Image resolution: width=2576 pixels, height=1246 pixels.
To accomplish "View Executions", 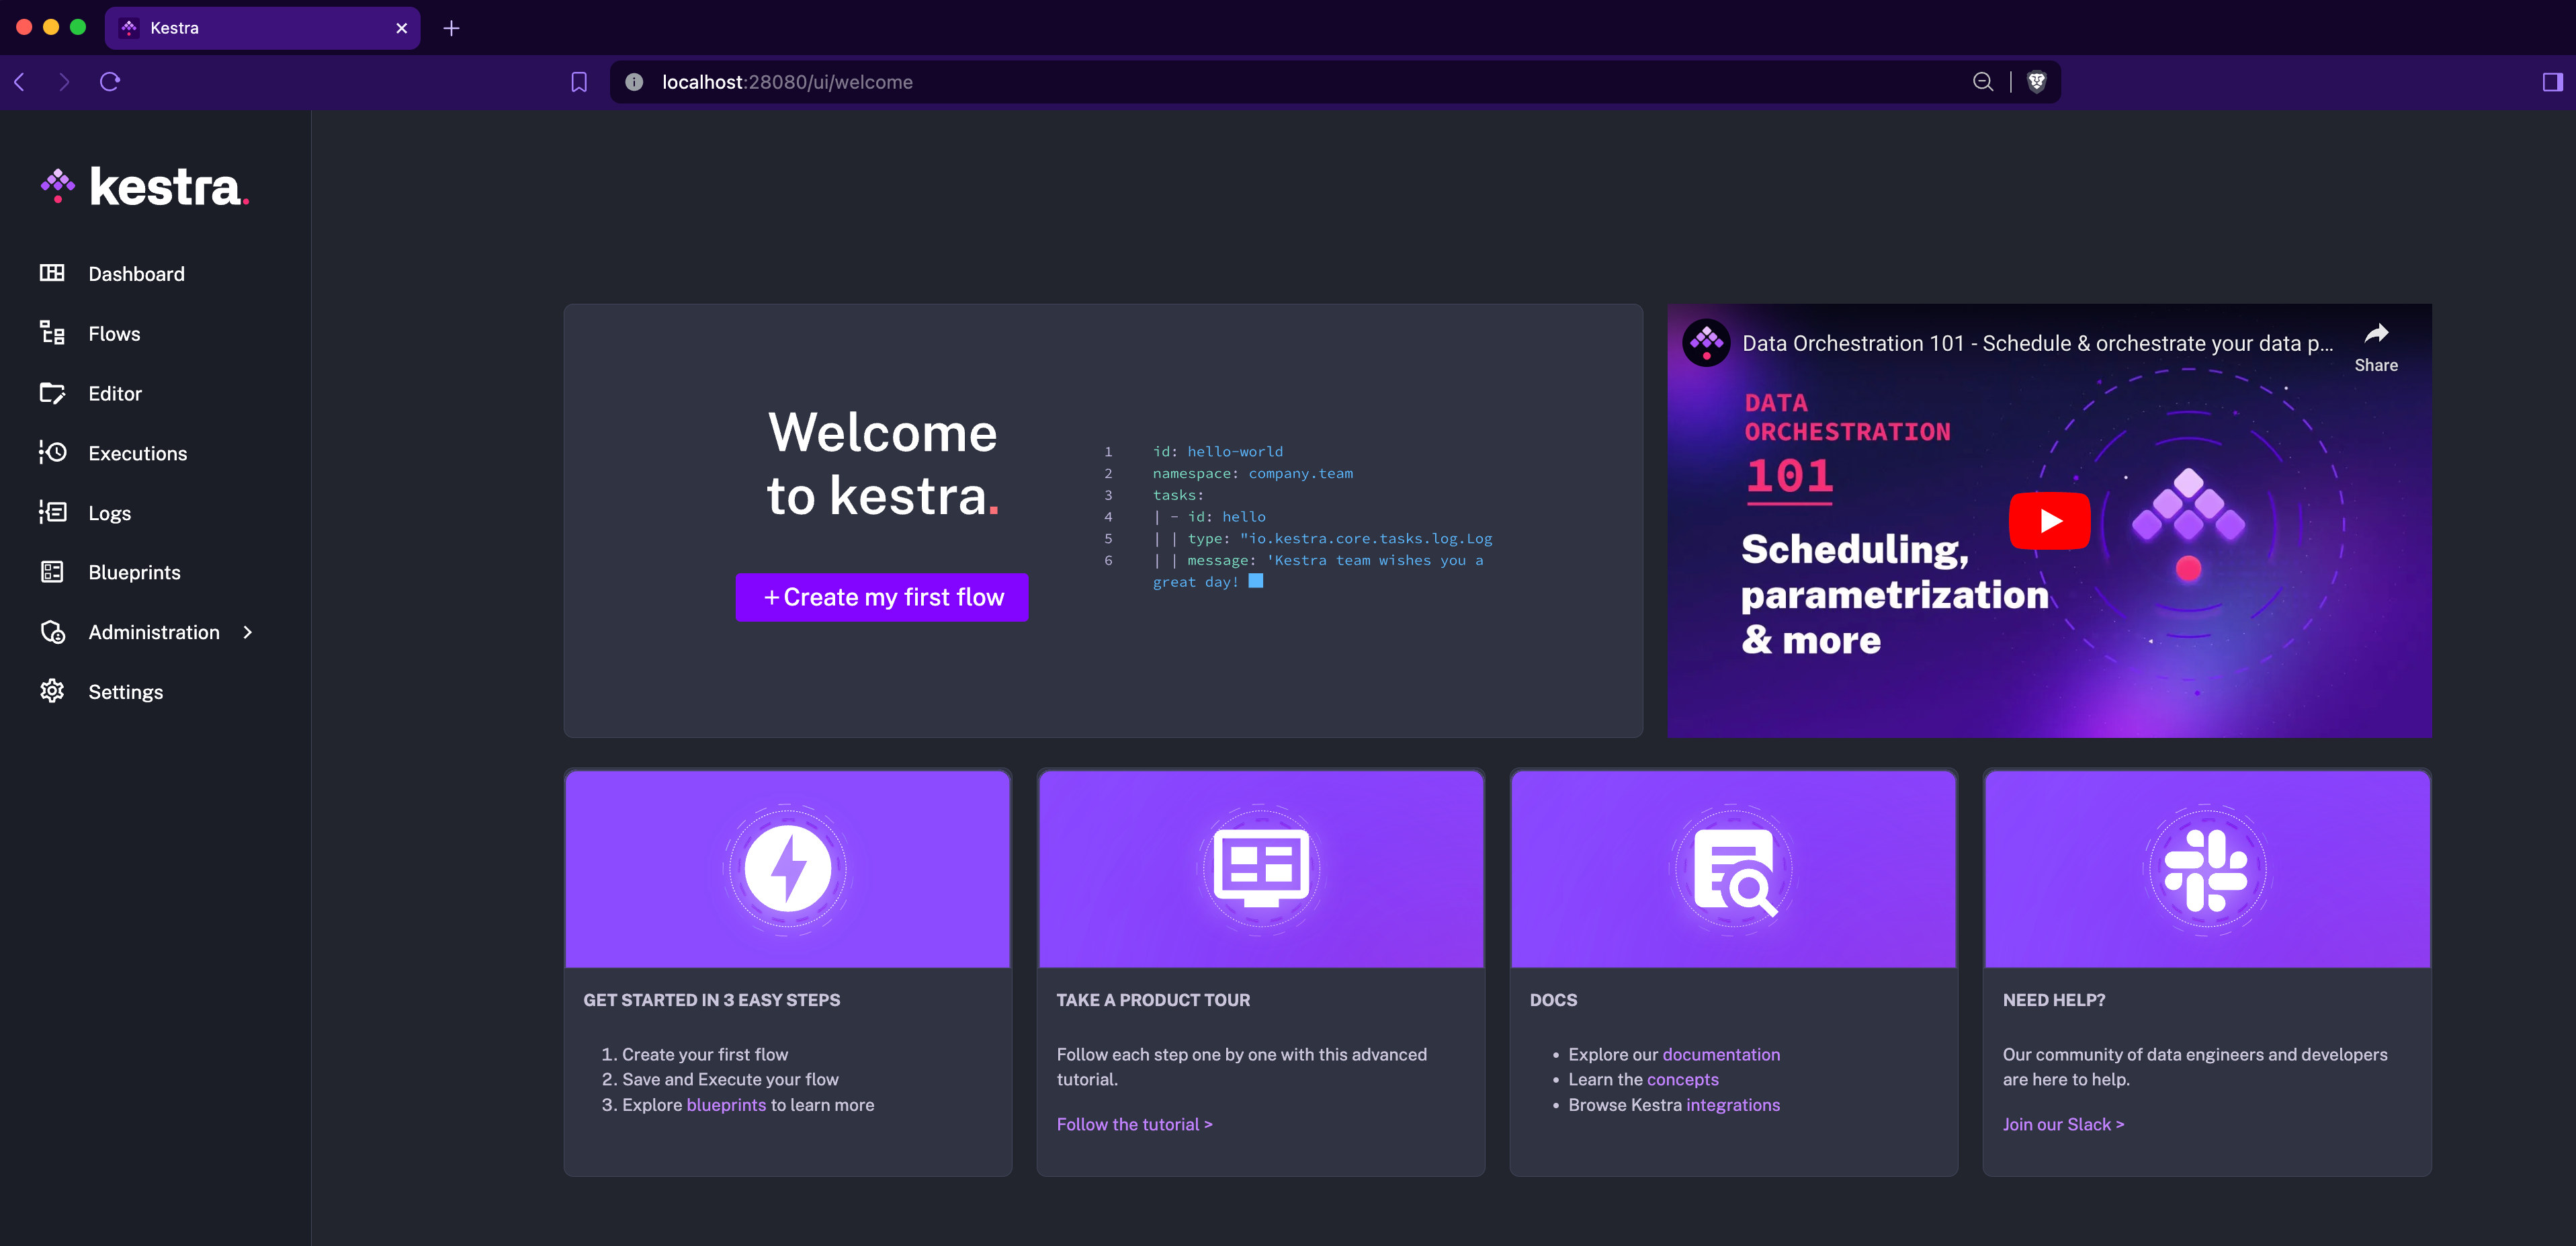I will pyautogui.click(x=137, y=453).
